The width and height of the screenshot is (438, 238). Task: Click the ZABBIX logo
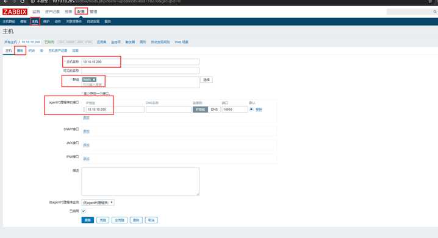coord(15,12)
